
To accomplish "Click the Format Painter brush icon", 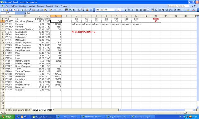I will (51, 10).
